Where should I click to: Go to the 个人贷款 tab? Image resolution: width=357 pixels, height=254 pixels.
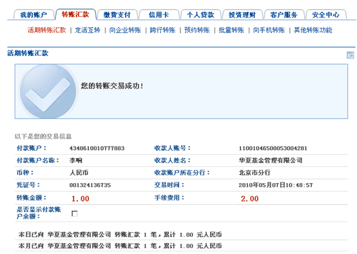(x=200, y=15)
